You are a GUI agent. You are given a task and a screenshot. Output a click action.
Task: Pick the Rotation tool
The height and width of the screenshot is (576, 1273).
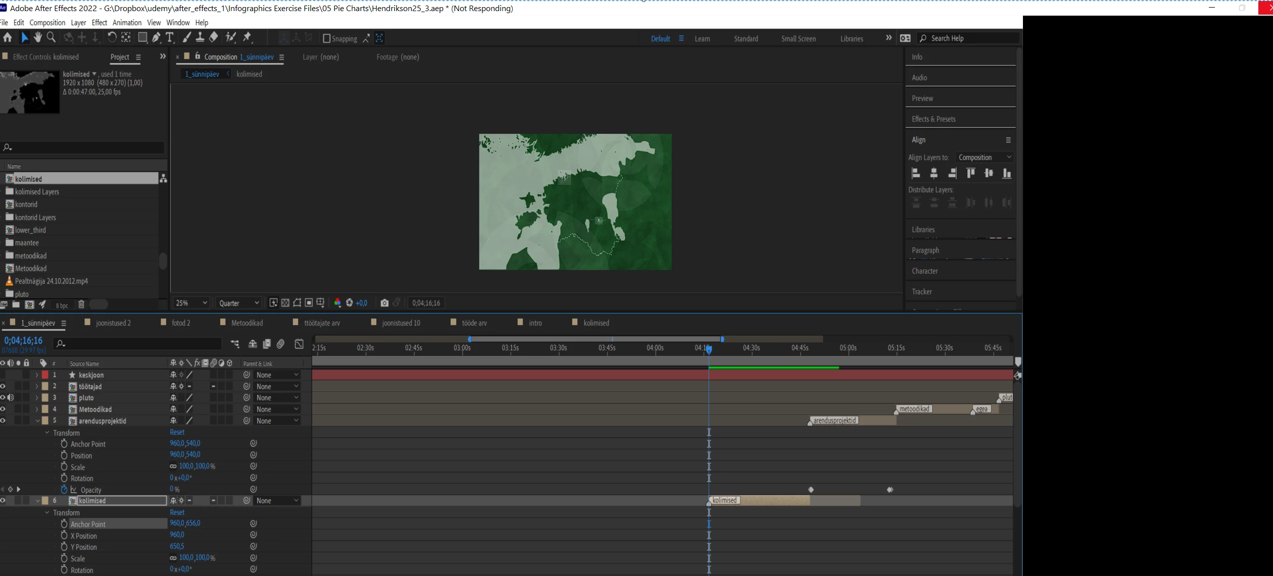pos(112,37)
